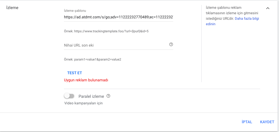Click the Video kampanyaları için caption
This screenshot has width=279, height=132.
pyautogui.click(x=83, y=103)
